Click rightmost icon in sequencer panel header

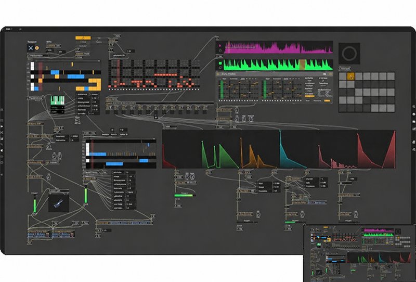[x=330, y=74]
